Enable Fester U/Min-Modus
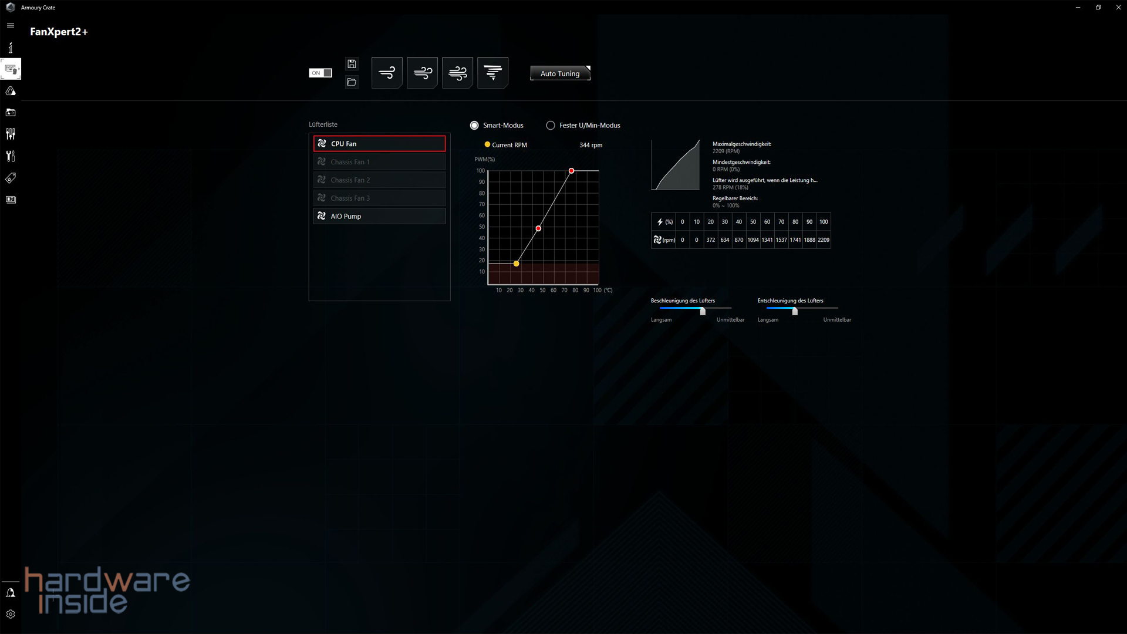 551,125
